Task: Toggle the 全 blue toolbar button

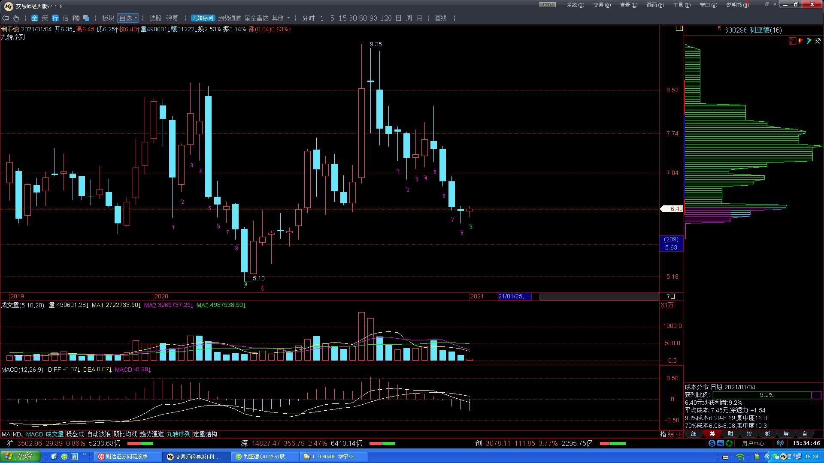Action: pyautogui.click(x=35, y=18)
